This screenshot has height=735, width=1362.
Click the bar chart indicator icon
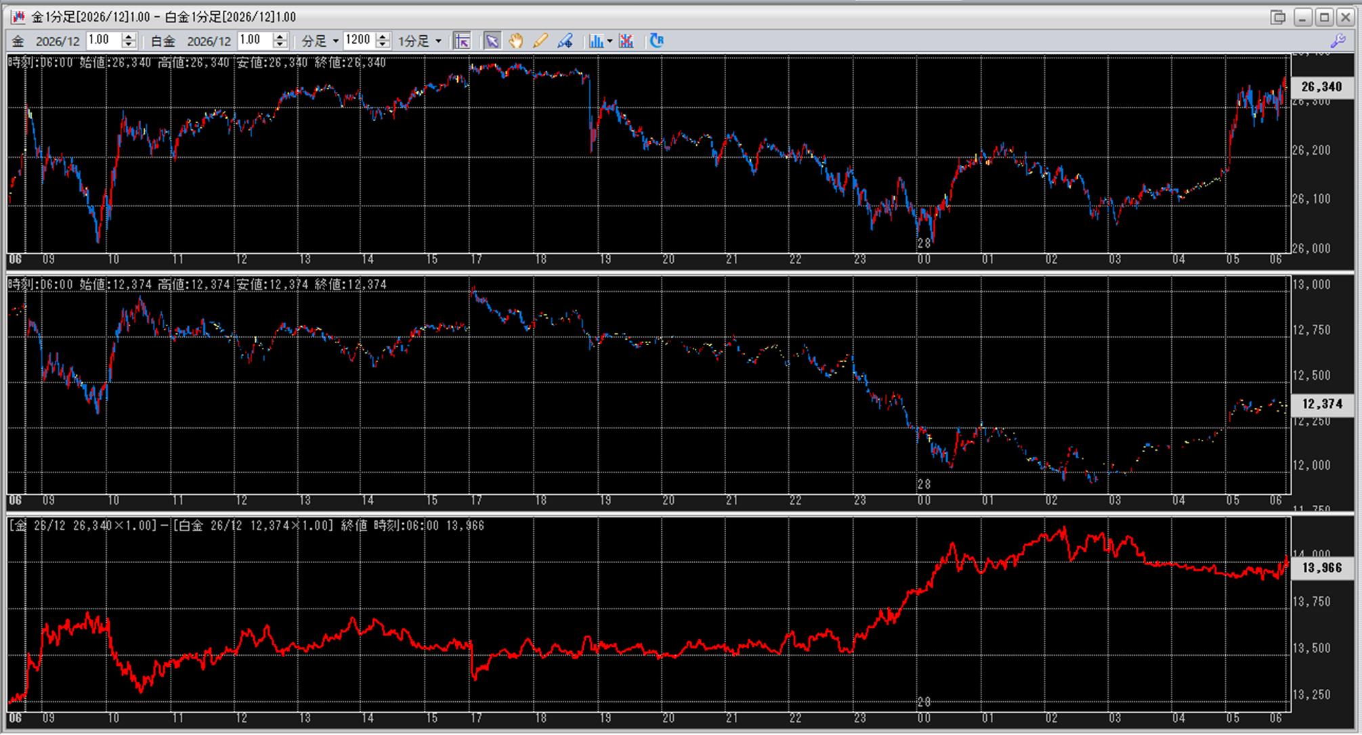(596, 41)
